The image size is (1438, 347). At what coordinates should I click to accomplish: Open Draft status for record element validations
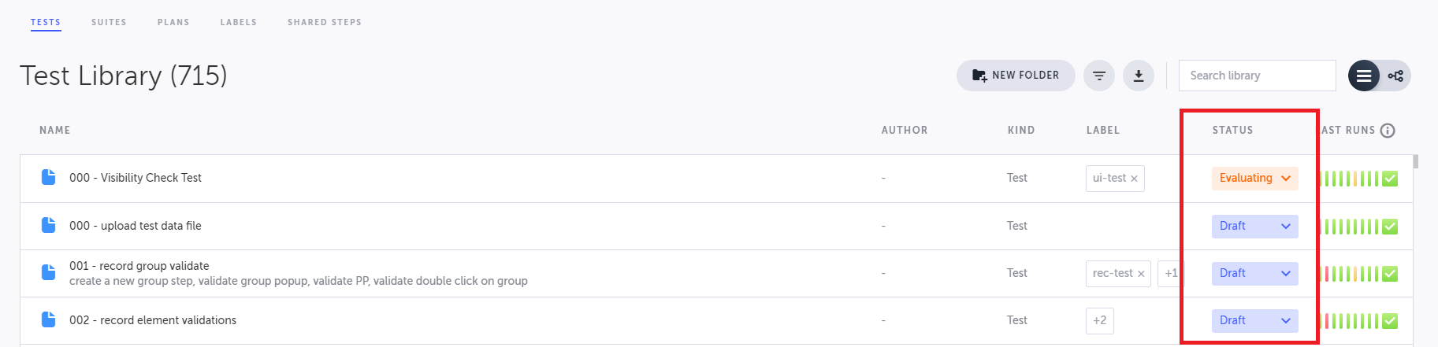tap(1254, 320)
